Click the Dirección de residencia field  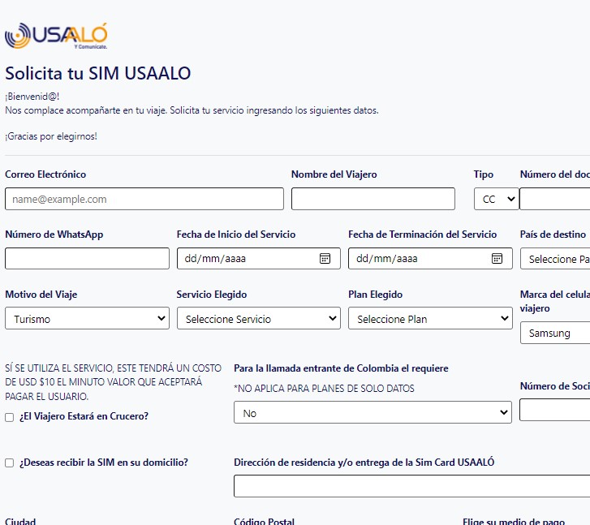tap(411, 486)
